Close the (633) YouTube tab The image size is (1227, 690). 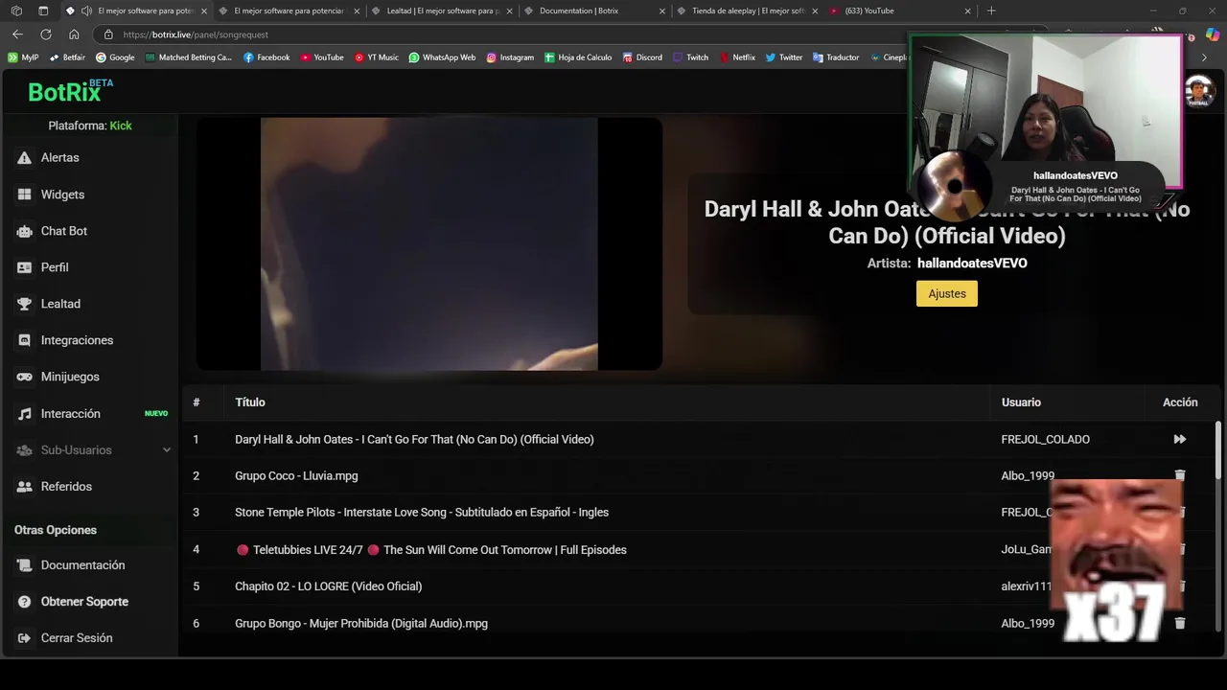click(x=967, y=11)
